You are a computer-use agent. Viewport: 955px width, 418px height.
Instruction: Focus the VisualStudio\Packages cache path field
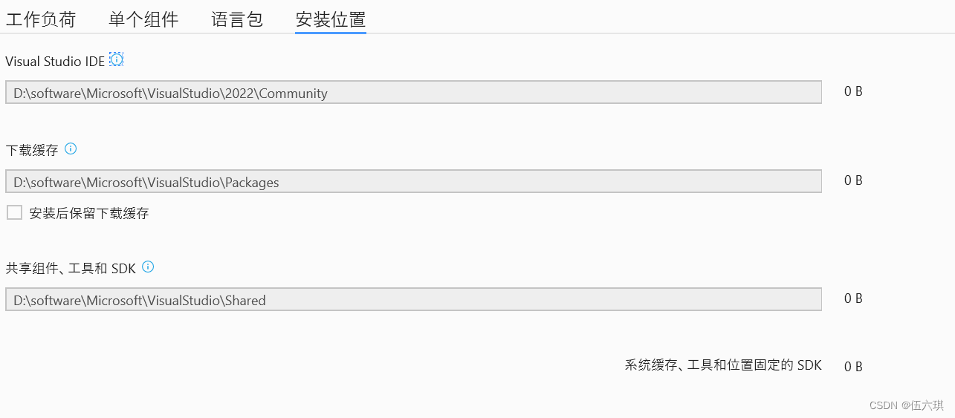[413, 181]
